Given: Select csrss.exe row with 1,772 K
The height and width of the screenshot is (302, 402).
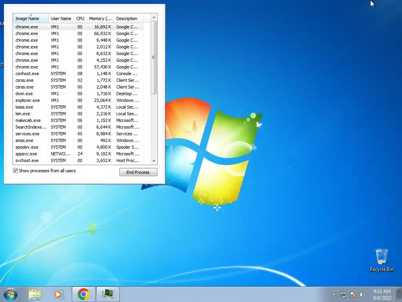Looking at the screenshot, I should tap(78, 80).
